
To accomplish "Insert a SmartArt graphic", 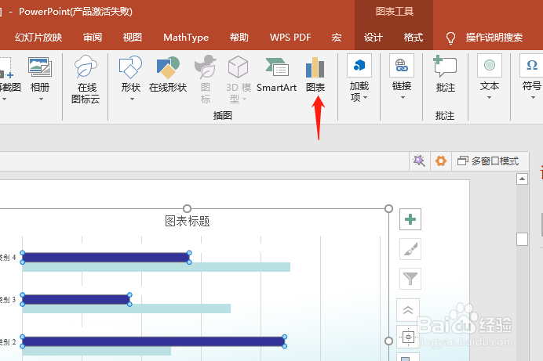I will [x=276, y=74].
